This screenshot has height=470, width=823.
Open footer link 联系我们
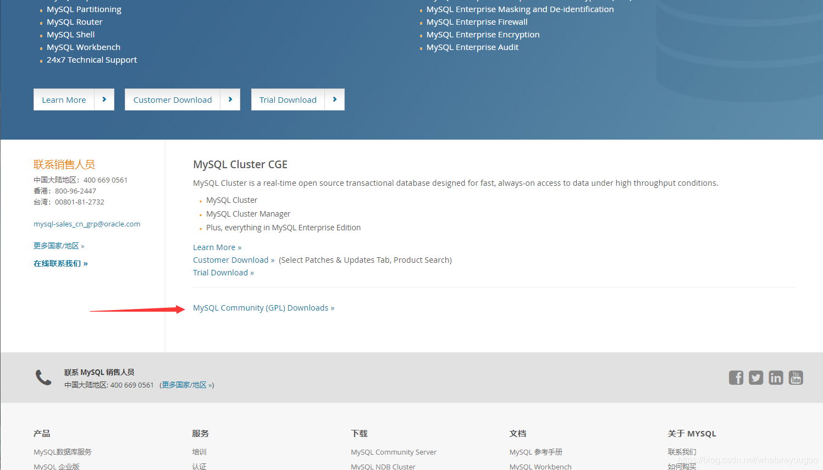[682, 452]
